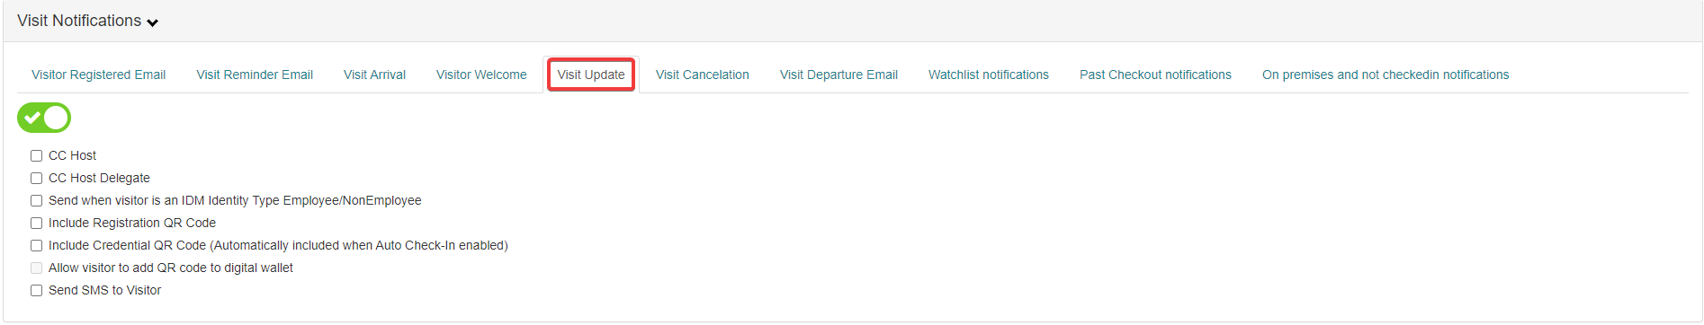
Task: Check Include Registration QR Code
Action: 37,224
